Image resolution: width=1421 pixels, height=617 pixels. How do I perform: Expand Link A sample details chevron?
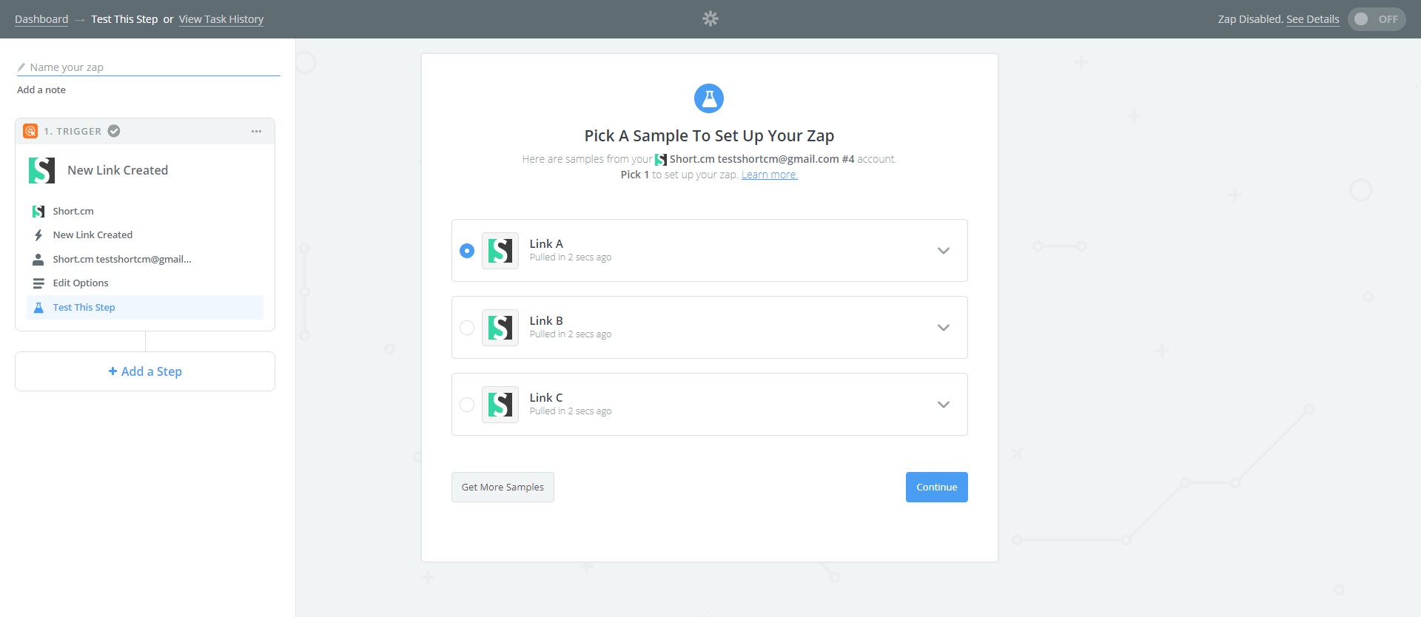(943, 251)
